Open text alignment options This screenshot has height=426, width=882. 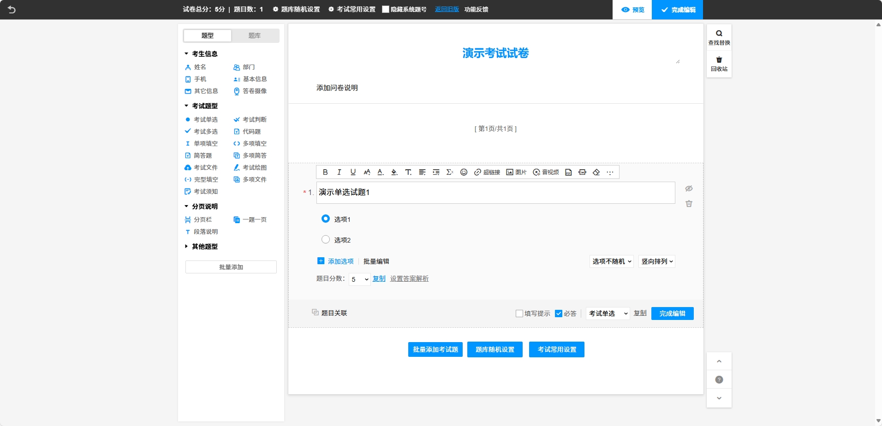point(422,172)
